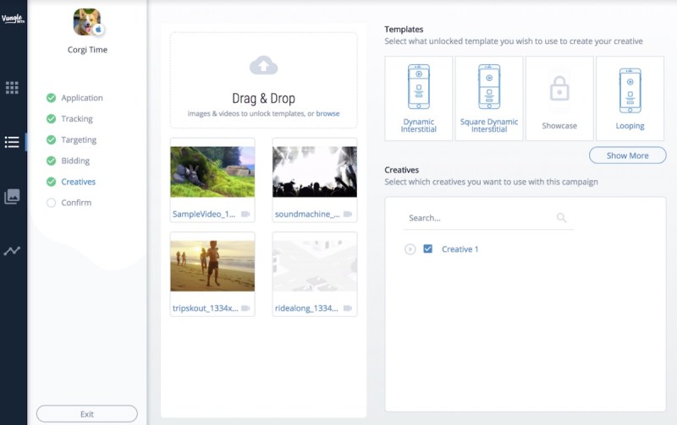
Task: Select the Dynamic Interstitial template
Action: pyautogui.click(x=418, y=98)
